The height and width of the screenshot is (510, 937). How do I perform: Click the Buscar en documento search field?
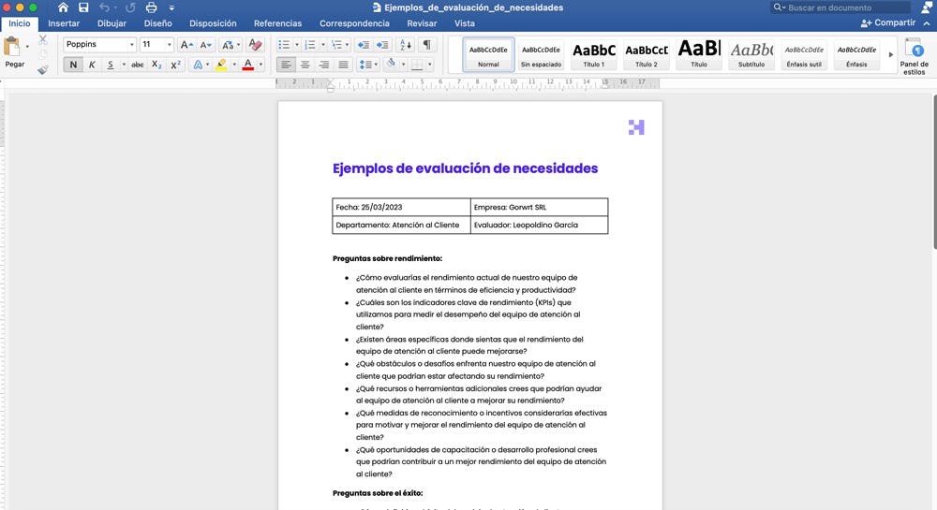(843, 7)
